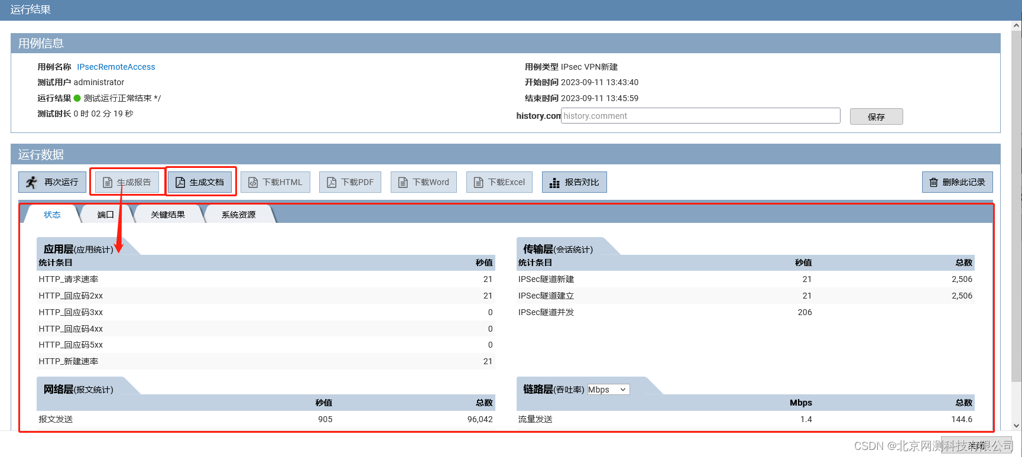Click the 206 tunnel concurrency value
Image resolution: width=1022 pixels, height=457 pixels.
point(805,312)
